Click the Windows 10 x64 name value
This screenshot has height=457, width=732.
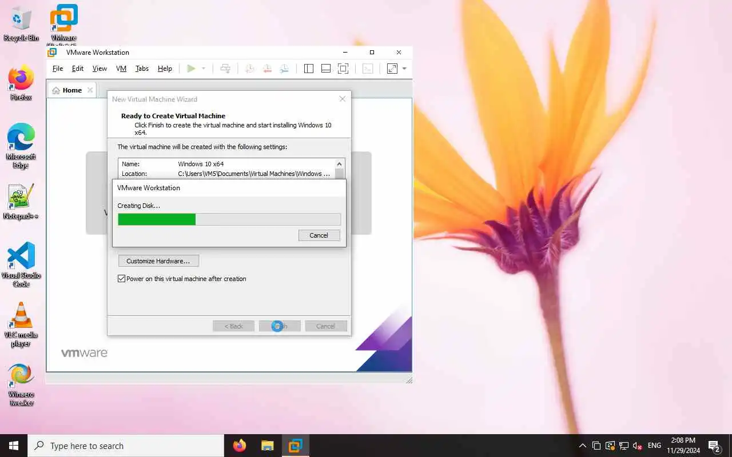coord(201,164)
